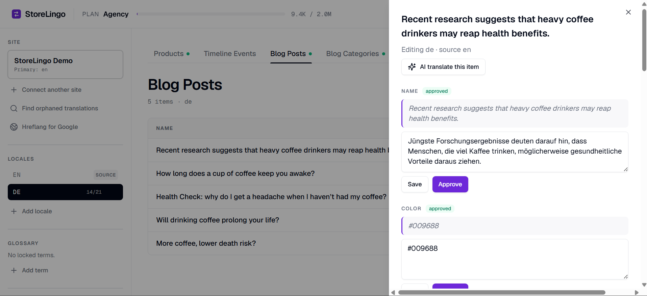The width and height of the screenshot is (647, 296).
Task: Click the panel's horizontal scrollbar thumb
Action: tap(502, 293)
